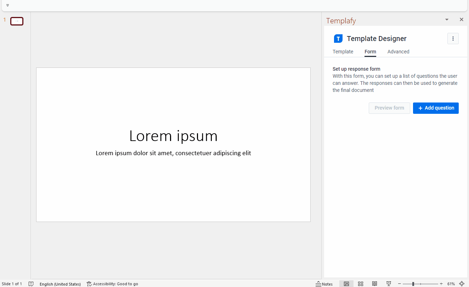
Task: Click the Preview form button
Action: (x=389, y=108)
